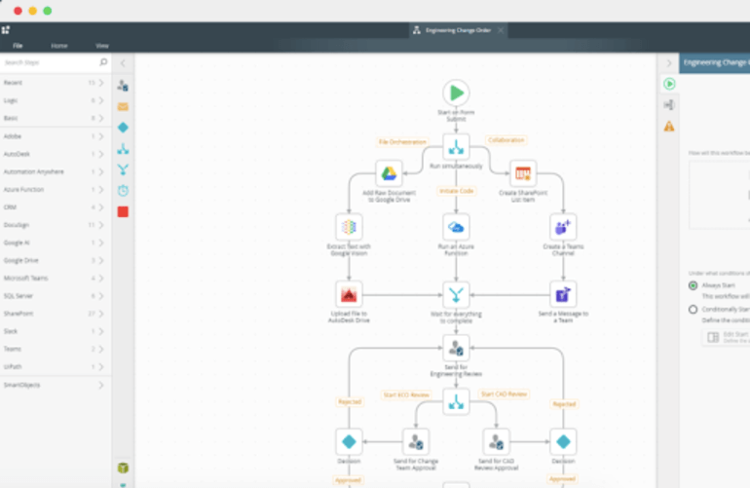
Task: Click the Initiate Code line label
Action: click(x=456, y=191)
